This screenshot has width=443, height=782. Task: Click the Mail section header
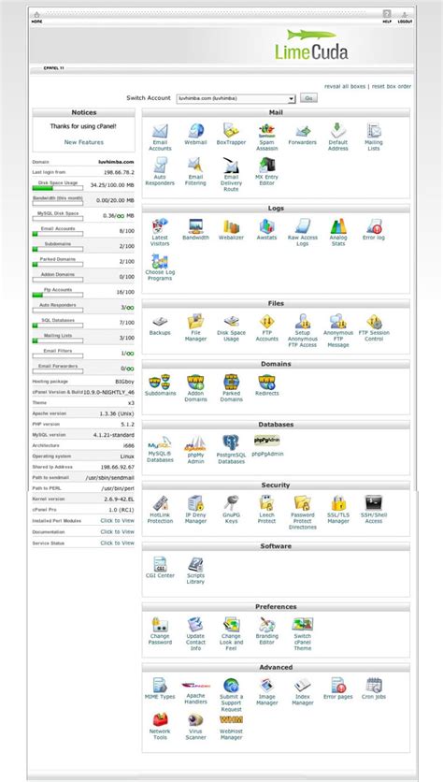276,112
